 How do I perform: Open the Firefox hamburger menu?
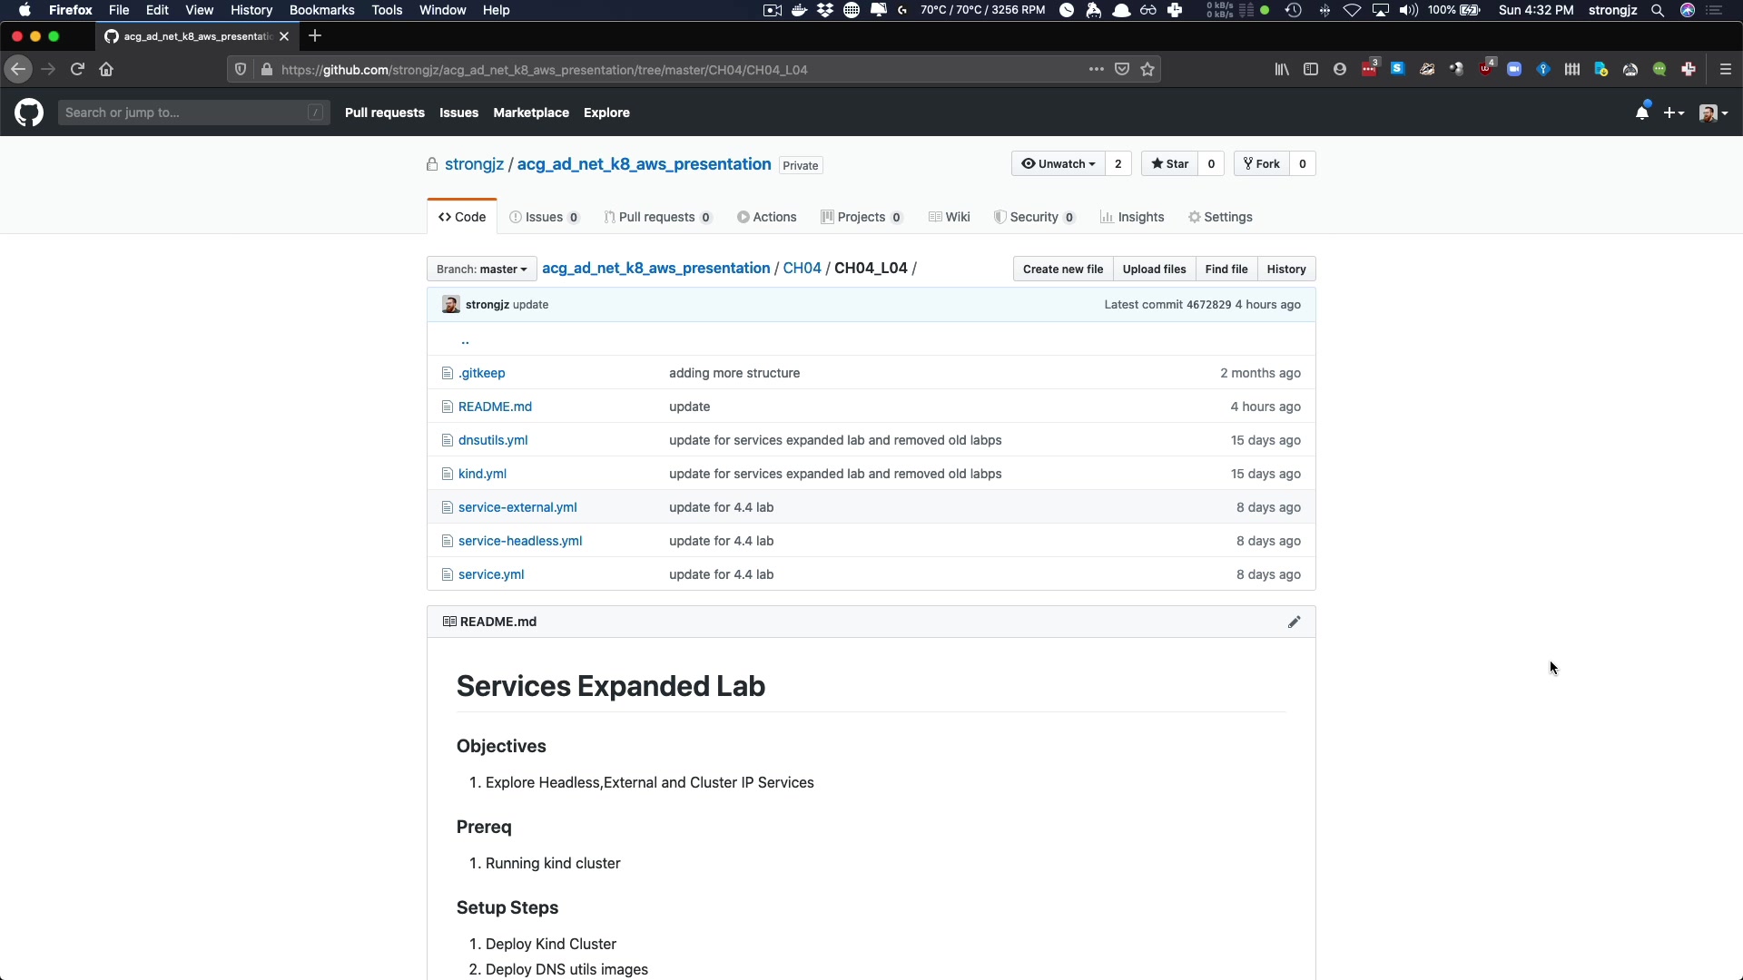pyautogui.click(x=1726, y=70)
